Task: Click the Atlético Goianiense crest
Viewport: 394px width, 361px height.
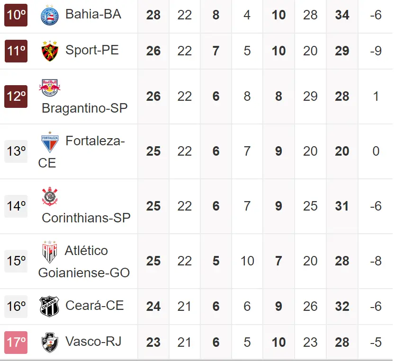Action: [x=49, y=252]
